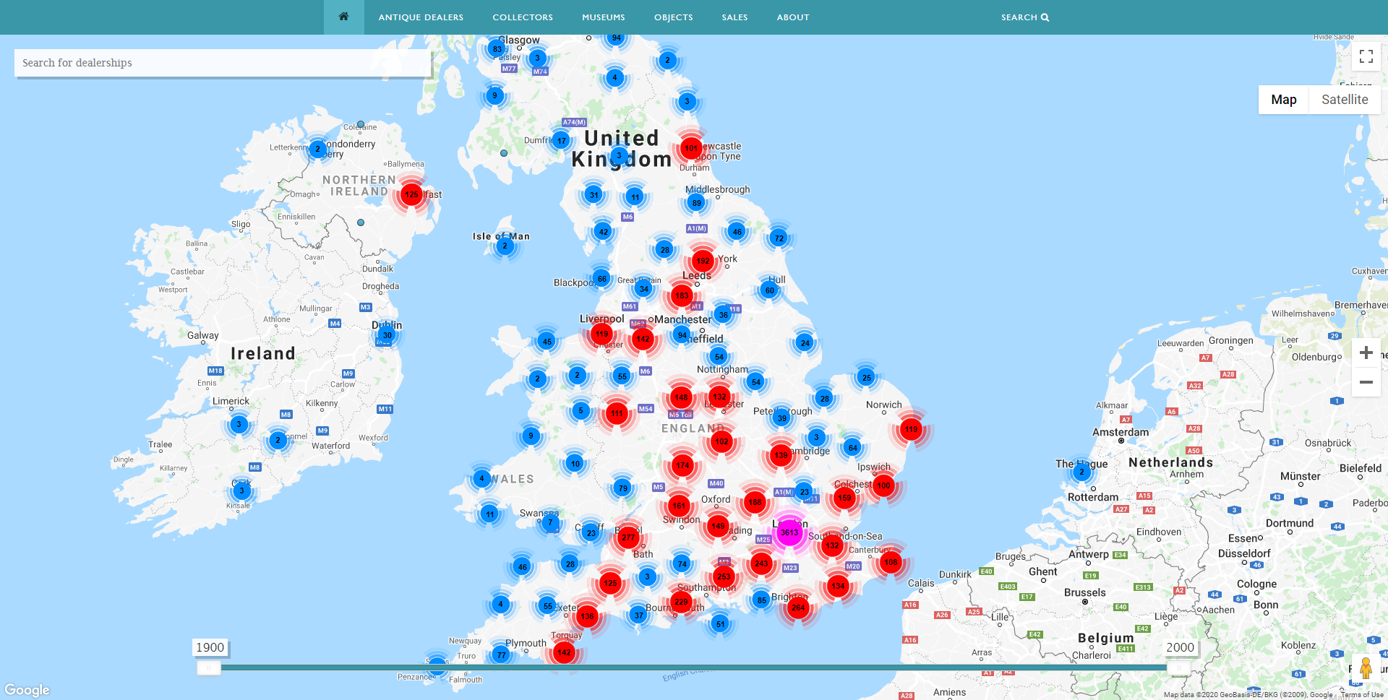This screenshot has height=700, width=1388.
Task: Click the 1900 year slider handle
Action: pyautogui.click(x=209, y=667)
